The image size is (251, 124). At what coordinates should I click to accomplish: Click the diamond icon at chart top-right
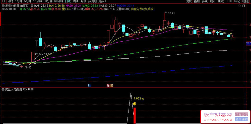pos(240,6)
